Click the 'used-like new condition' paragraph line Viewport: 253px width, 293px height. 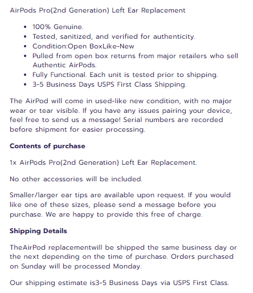coord(121,101)
